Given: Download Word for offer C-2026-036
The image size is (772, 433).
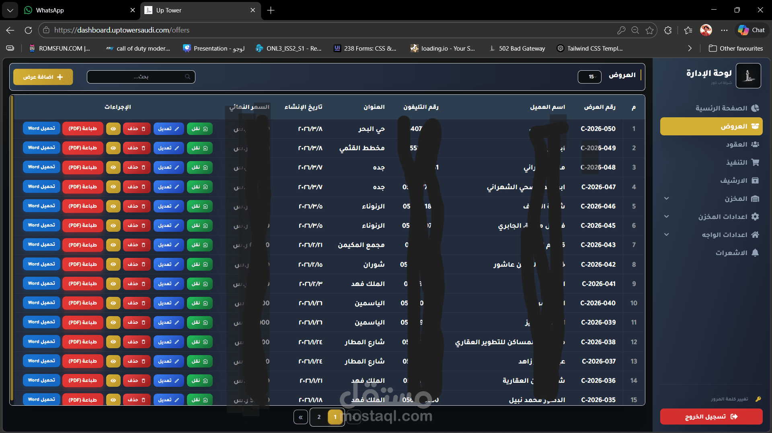Looking at the screenshot, I should [x=41, y=380].
